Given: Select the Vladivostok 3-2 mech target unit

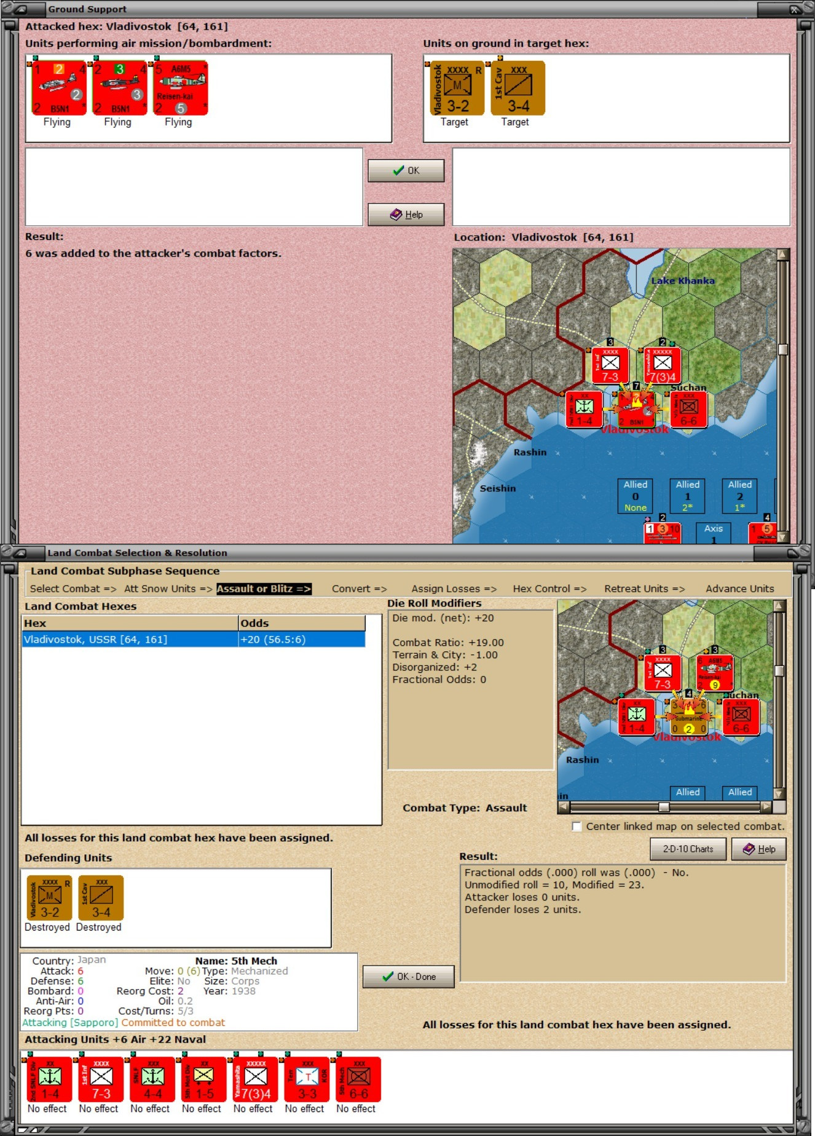Looking at the screenshot, I should [457, 88].
